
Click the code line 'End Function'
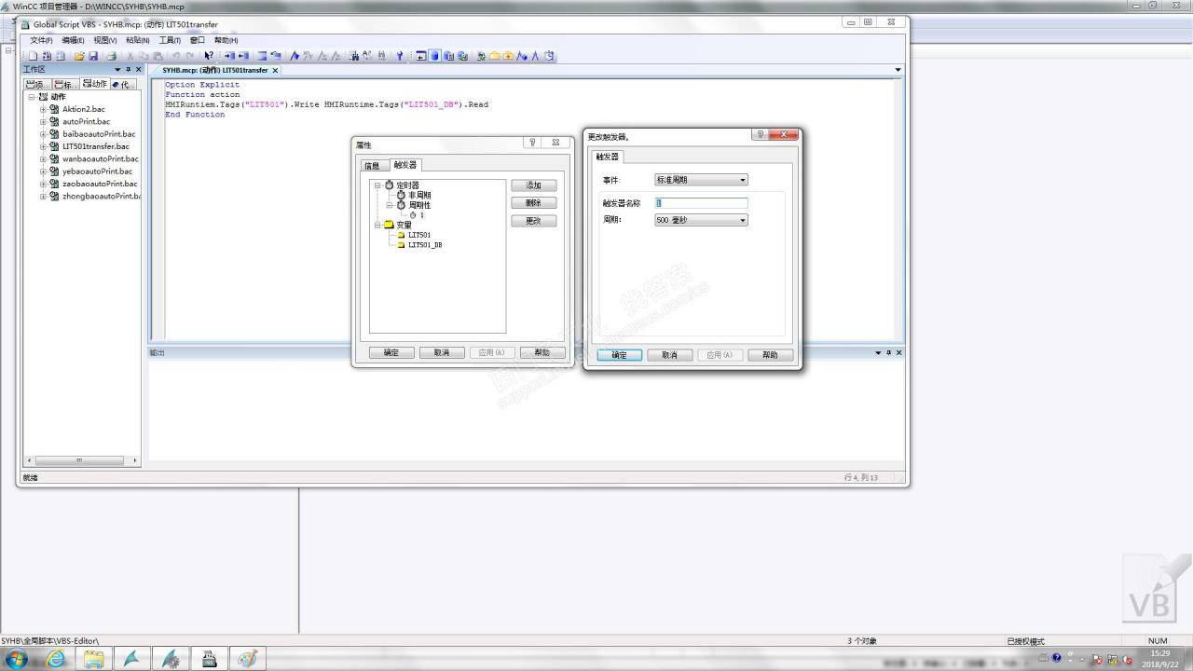click(x=195, y=115)
